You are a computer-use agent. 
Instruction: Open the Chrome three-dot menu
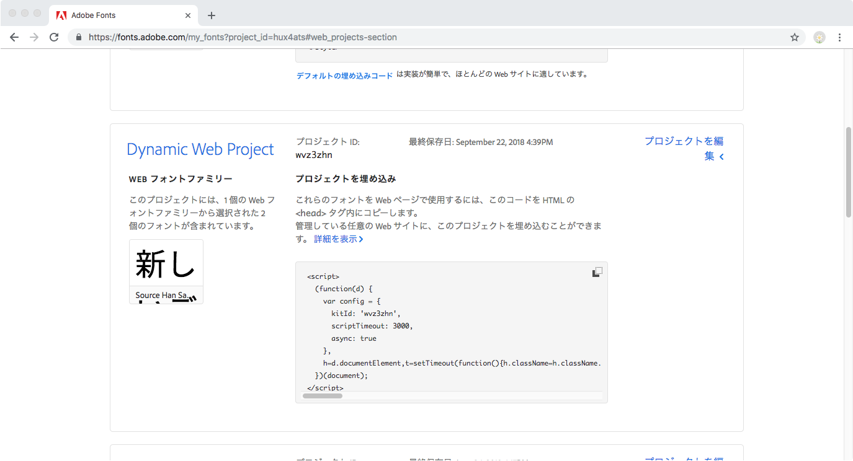coord(839,37)
